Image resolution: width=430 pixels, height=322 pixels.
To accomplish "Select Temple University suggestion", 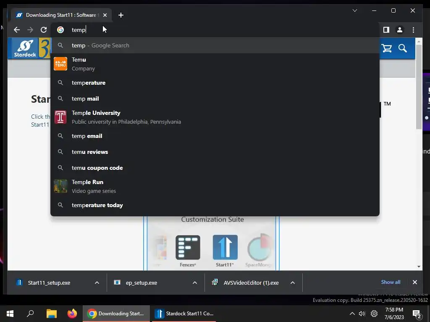I will pos(215,117).
